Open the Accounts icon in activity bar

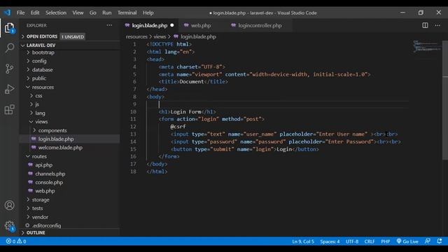[9, 205]
